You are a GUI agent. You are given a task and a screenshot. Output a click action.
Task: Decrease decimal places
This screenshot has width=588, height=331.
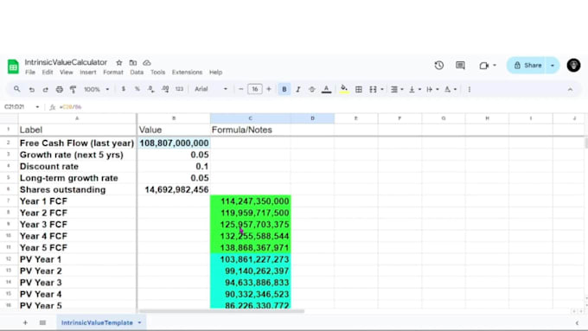click(150, 89)
